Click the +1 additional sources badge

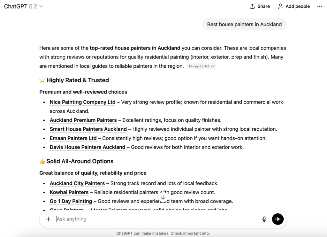pos(212,66)
